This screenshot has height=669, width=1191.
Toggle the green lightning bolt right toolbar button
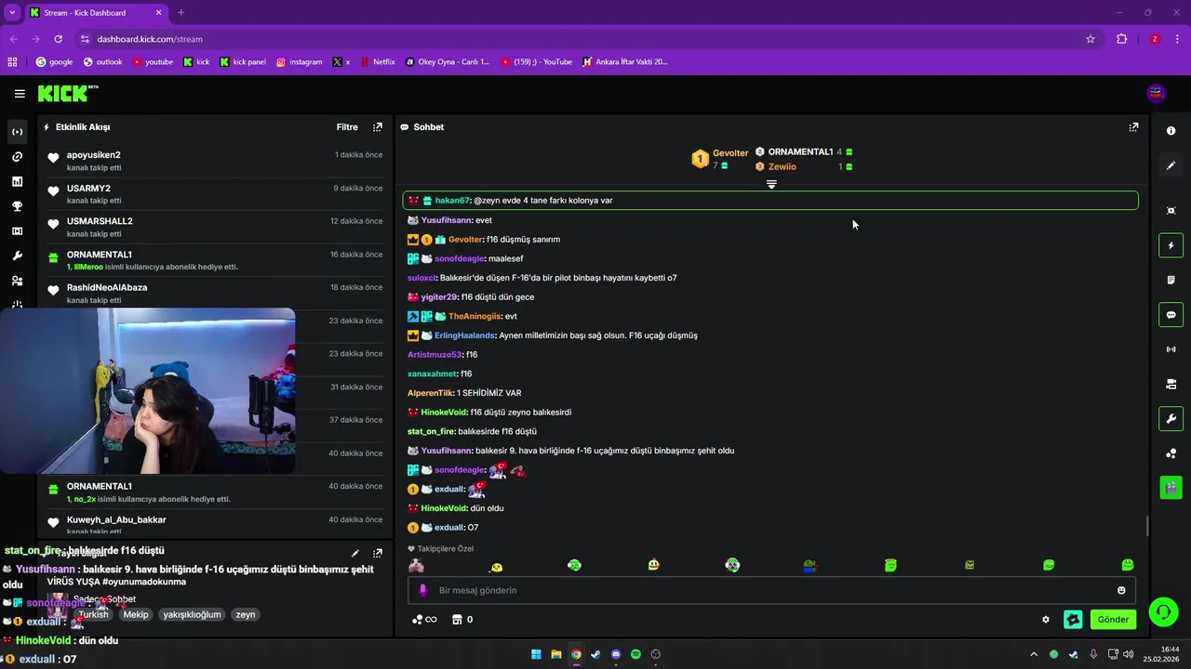(x=1171, y=245)
